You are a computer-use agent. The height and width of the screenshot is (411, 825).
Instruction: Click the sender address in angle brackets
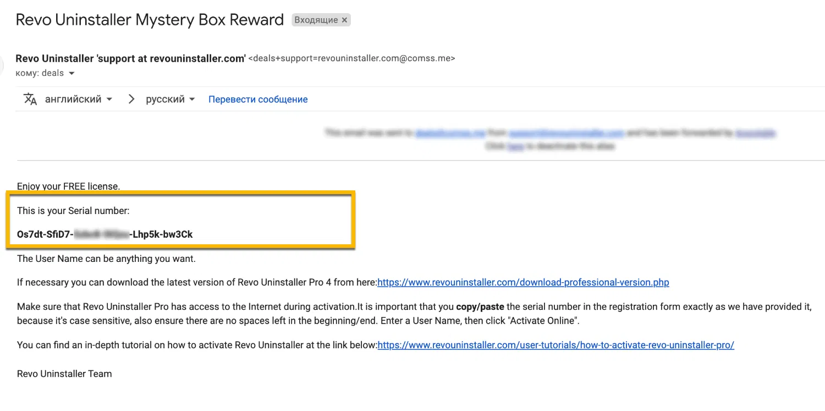(351, 58)
